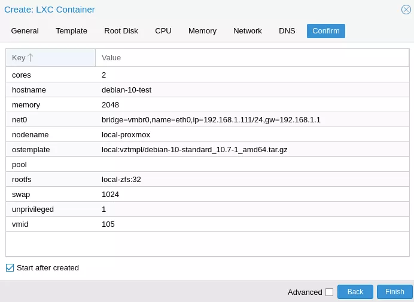Sort by the Value column header
The image size is (414, 302).
252,58
